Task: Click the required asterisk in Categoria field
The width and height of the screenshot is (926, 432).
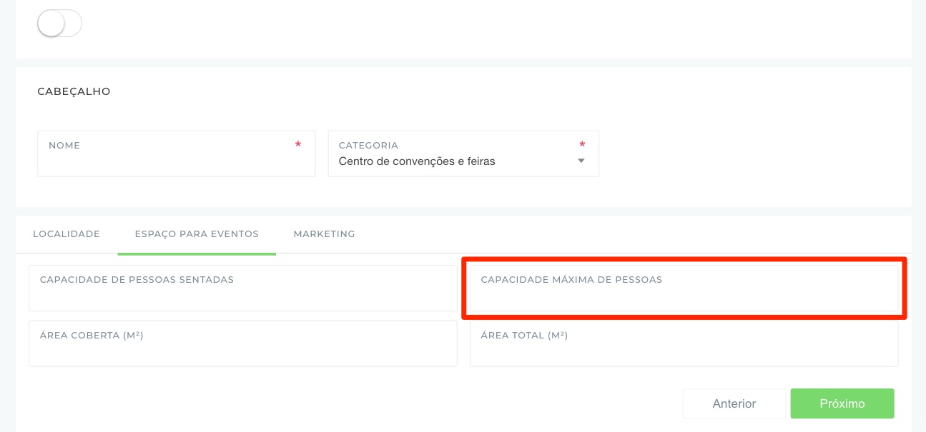Action: (x=582, y=145)
